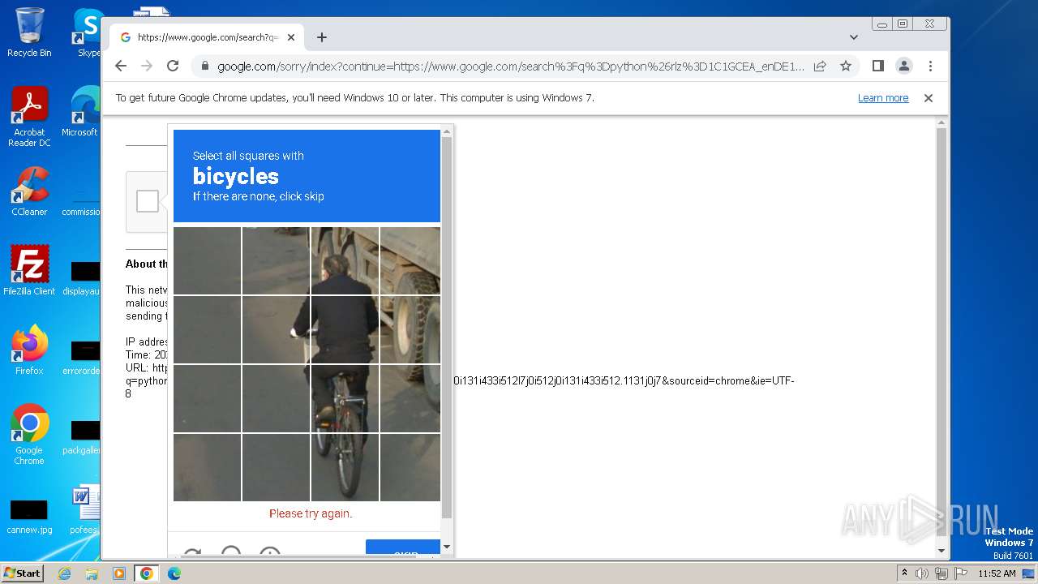
Task: Launch CCleaner from the desktop
Action: tap(29, 191)
